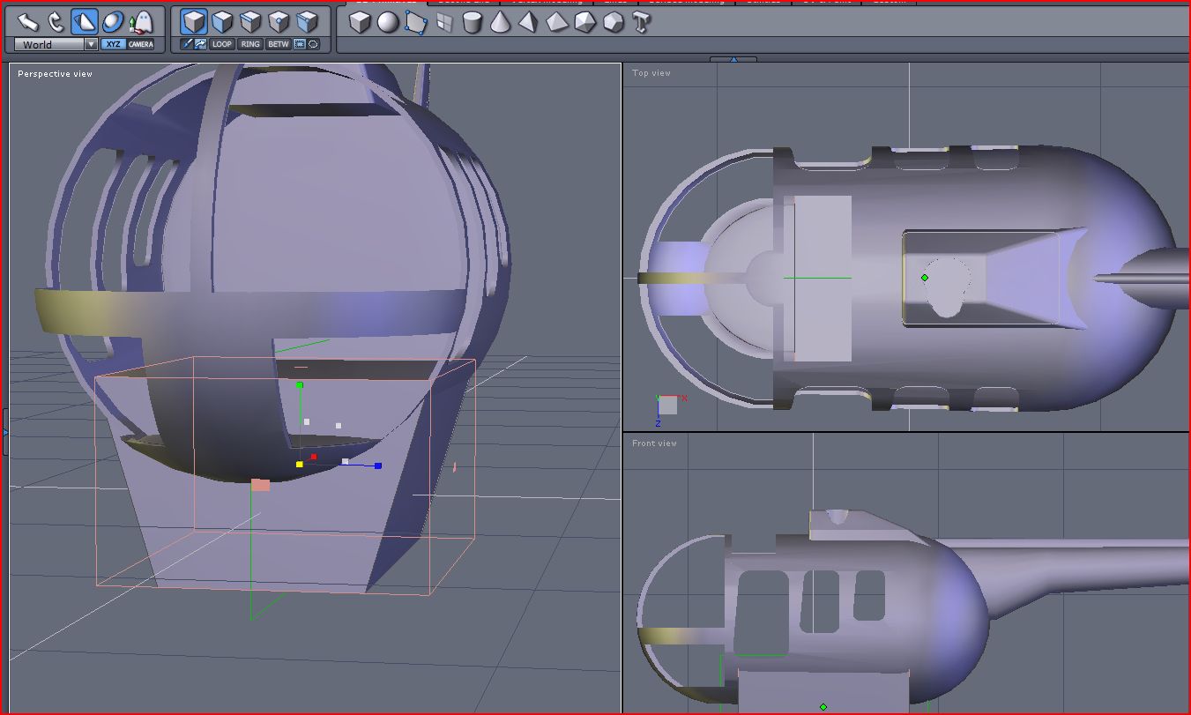The width and height of the screenshot is (1191, 715).
Task: Click the Top view label
Action: [x=651, y=73]
